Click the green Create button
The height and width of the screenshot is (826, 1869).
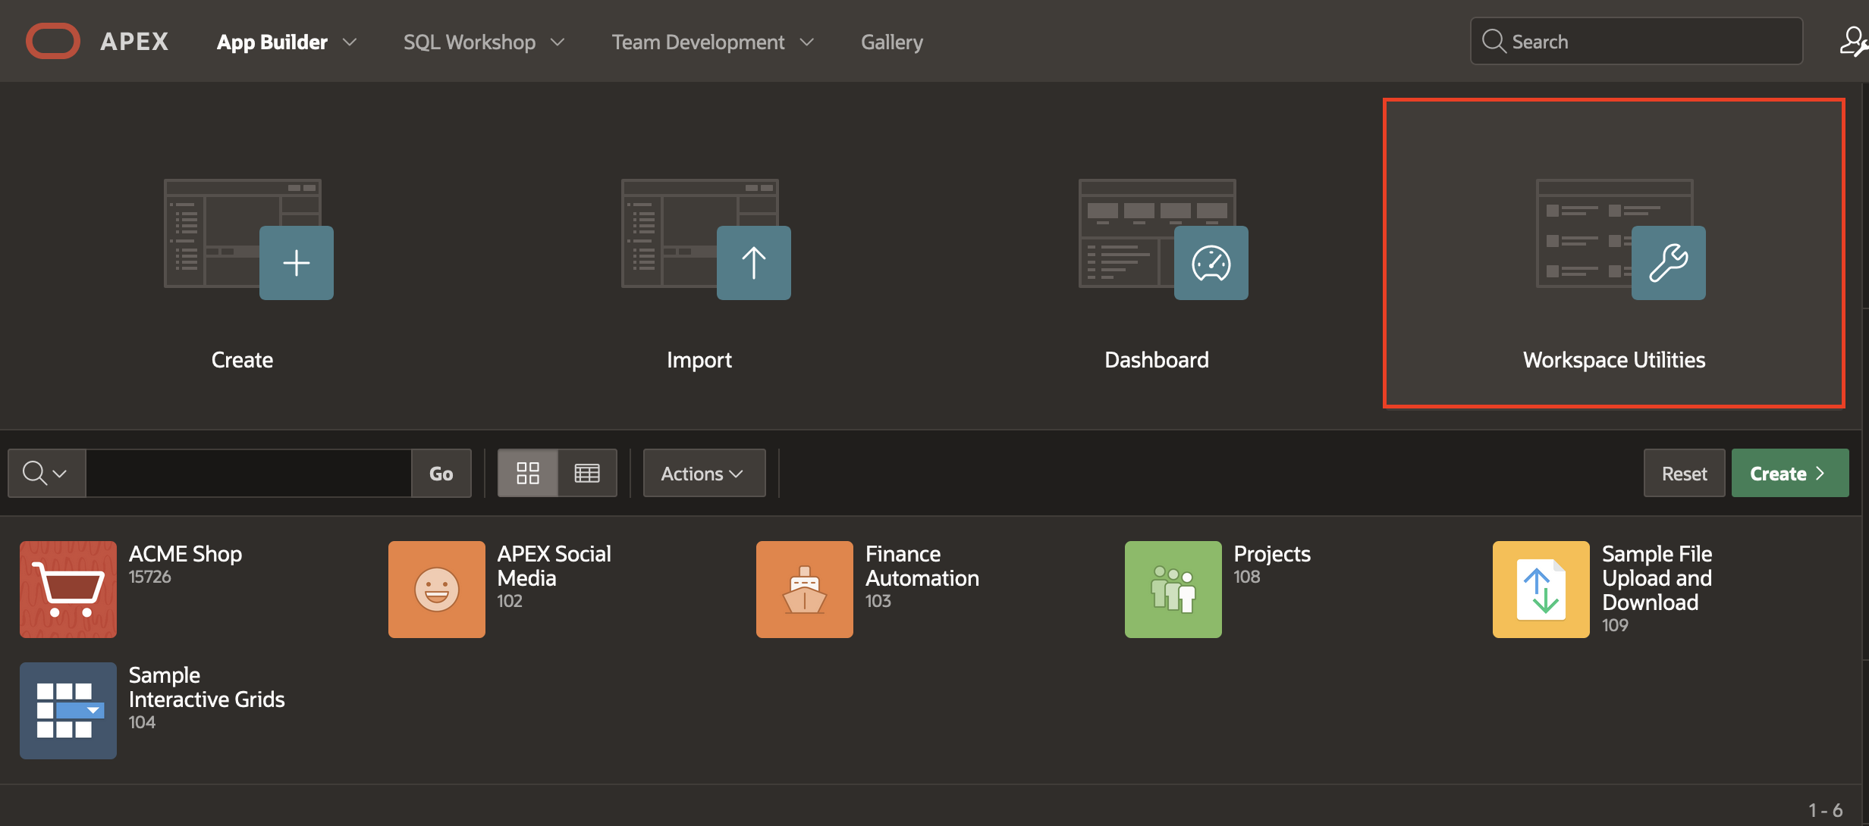(x=1790, y=473)
